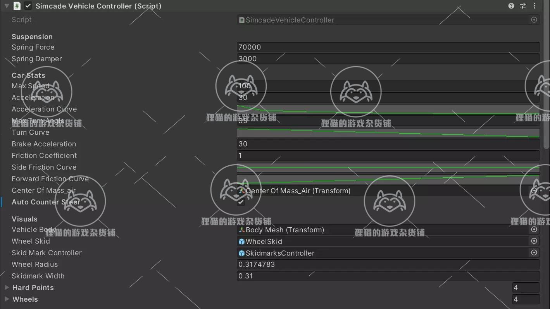Edit Skidmark Width value 0.31
The image size is (550, 309).
[x=388, y=276]
